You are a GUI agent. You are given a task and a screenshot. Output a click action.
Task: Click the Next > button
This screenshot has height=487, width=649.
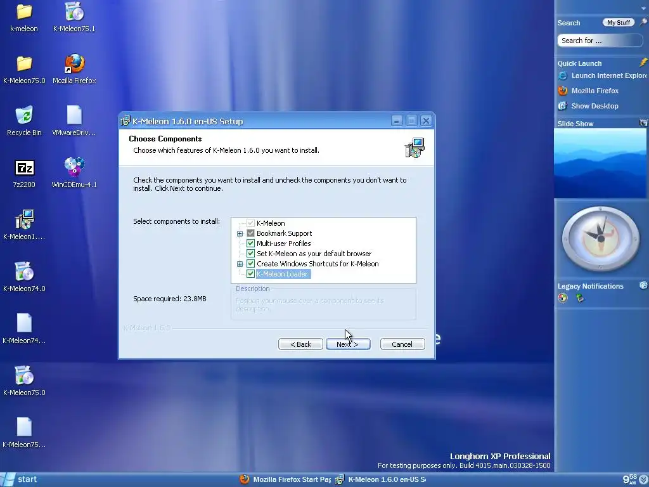point(348,344)
